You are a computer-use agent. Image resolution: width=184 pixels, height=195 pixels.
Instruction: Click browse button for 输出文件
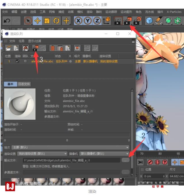pos(126,160)
